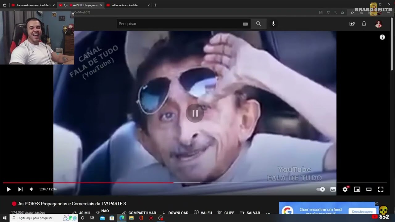
Task: Open the notifications bell
Action: tap(364, 24)
